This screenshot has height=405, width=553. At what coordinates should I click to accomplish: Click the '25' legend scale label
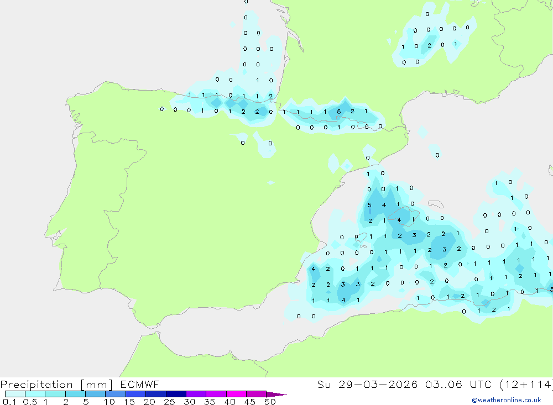click(169, 402)
